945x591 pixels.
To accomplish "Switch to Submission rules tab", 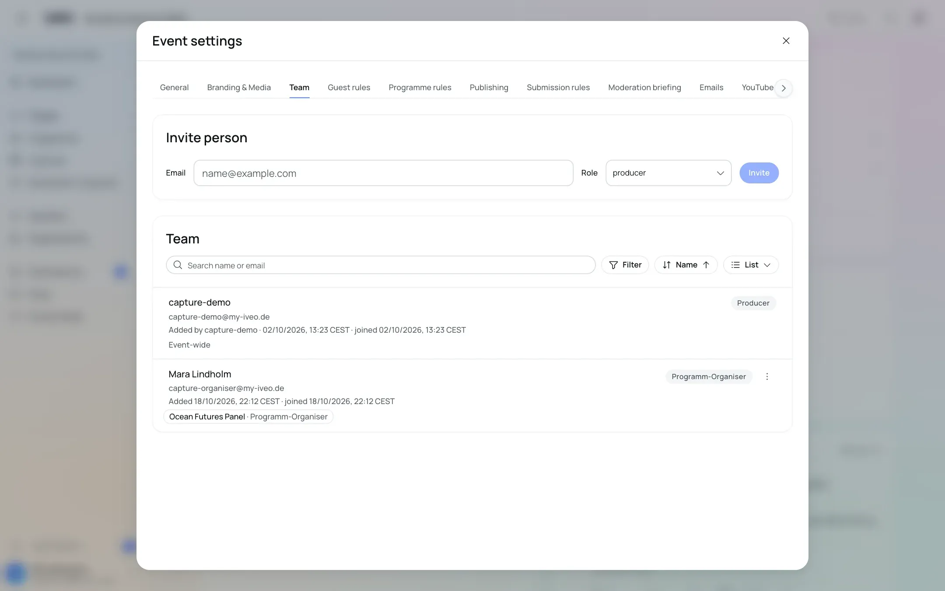I will pos(558,88).
